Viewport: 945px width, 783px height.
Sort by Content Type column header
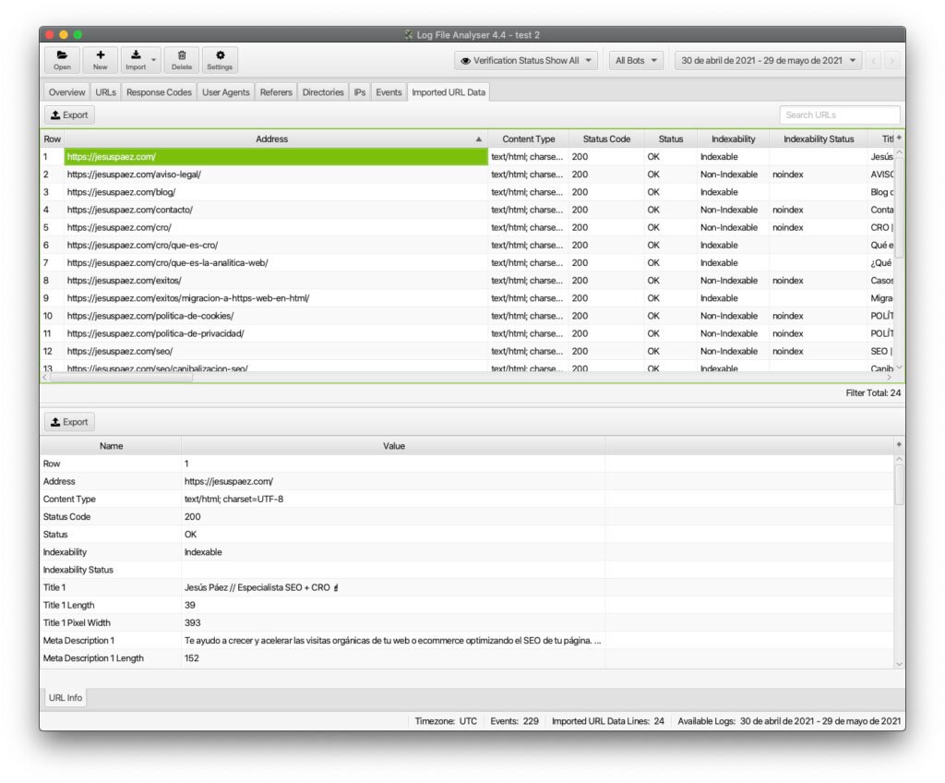click(x=529, y=139)
